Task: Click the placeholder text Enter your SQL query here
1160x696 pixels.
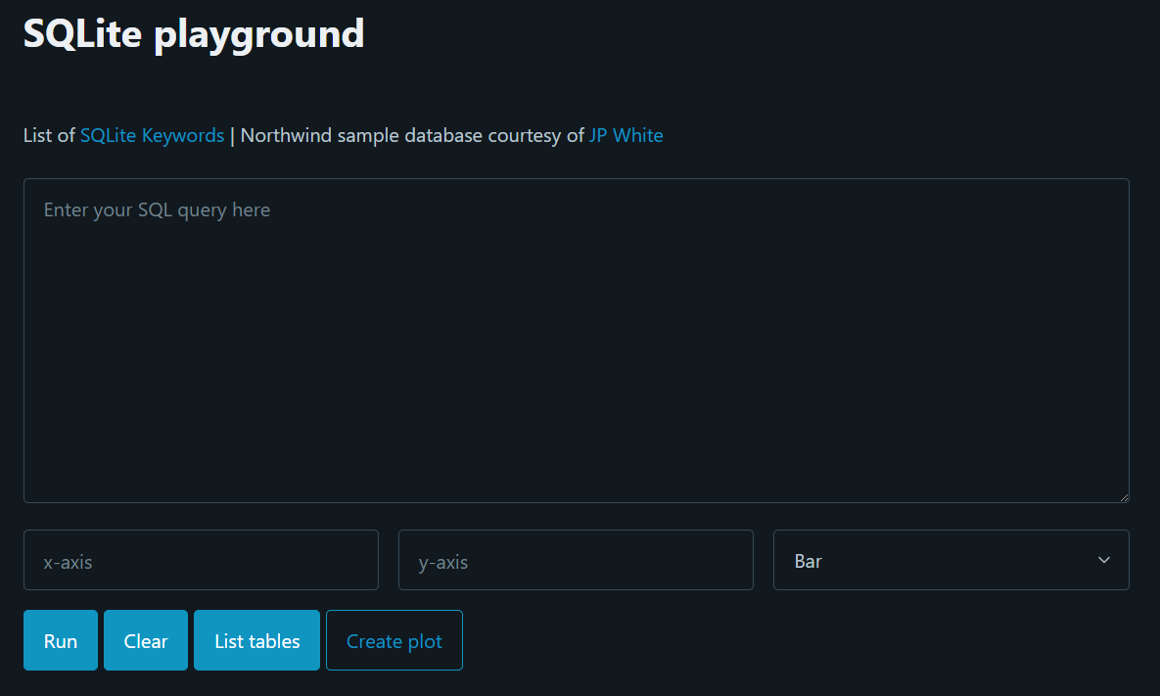Action: (x=157, y=209)
